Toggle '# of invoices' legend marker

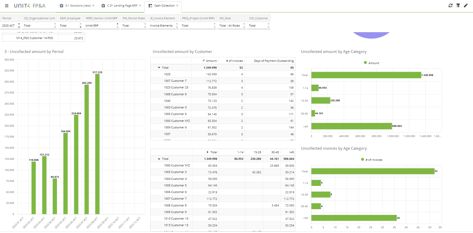point(362,160)
